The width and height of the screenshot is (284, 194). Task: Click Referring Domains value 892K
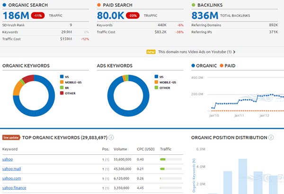274,25
